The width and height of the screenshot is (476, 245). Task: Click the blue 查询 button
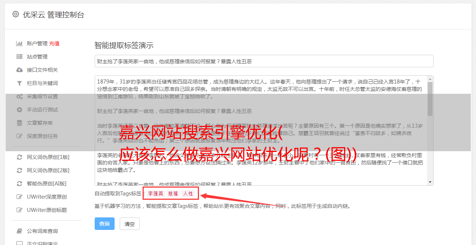pos(105,224)
